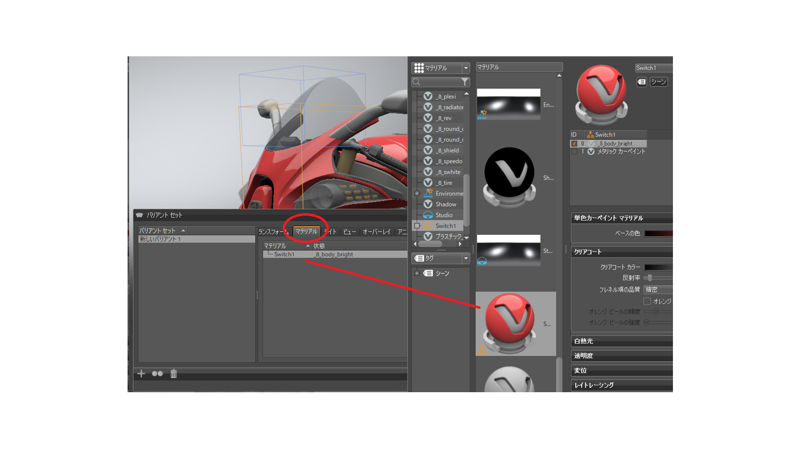The width and height of the screenshot is (801, 449).
Task: Expand the Environment node in material tree
Action: pos(417,194)
